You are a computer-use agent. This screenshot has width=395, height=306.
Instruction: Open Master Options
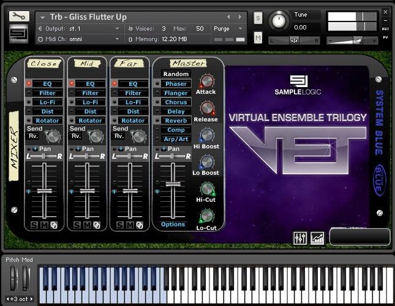(x=173, y=224)
